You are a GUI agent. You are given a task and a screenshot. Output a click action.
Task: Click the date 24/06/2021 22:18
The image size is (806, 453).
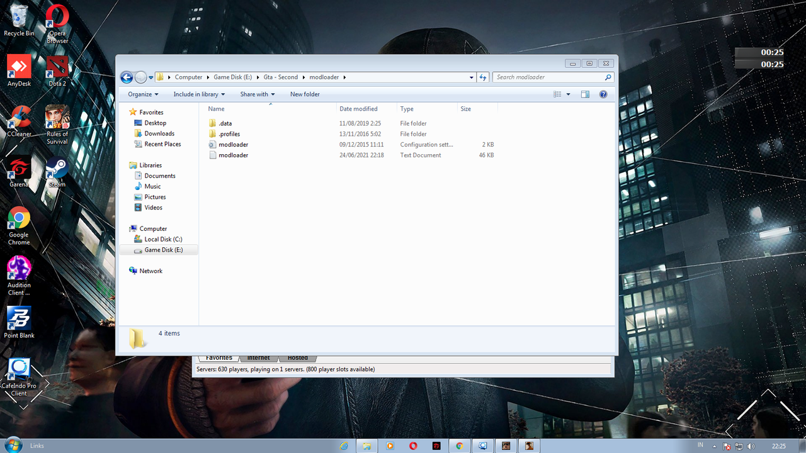[361, 155]
